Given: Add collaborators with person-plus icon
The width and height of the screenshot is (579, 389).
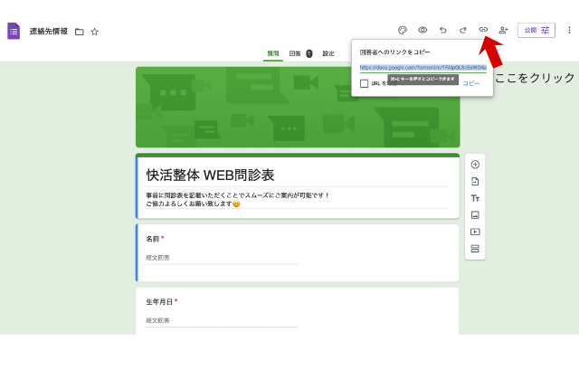Looking at the screenshot, I should pos(503,30).
